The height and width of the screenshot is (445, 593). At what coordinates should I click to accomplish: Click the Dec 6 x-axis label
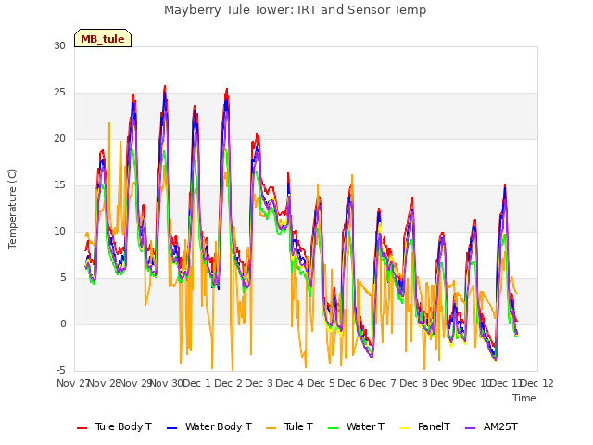click(351, 383)
